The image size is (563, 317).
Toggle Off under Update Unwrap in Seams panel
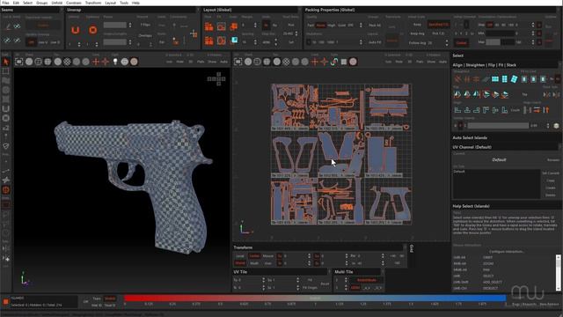click(x=32, y=42)
